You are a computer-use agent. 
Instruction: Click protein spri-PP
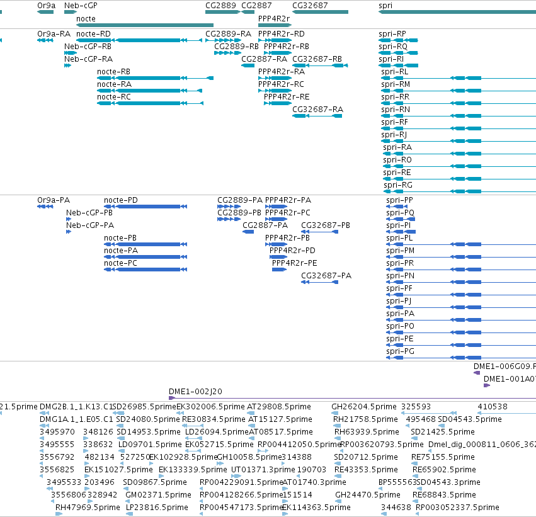click(x=397, y=207)
